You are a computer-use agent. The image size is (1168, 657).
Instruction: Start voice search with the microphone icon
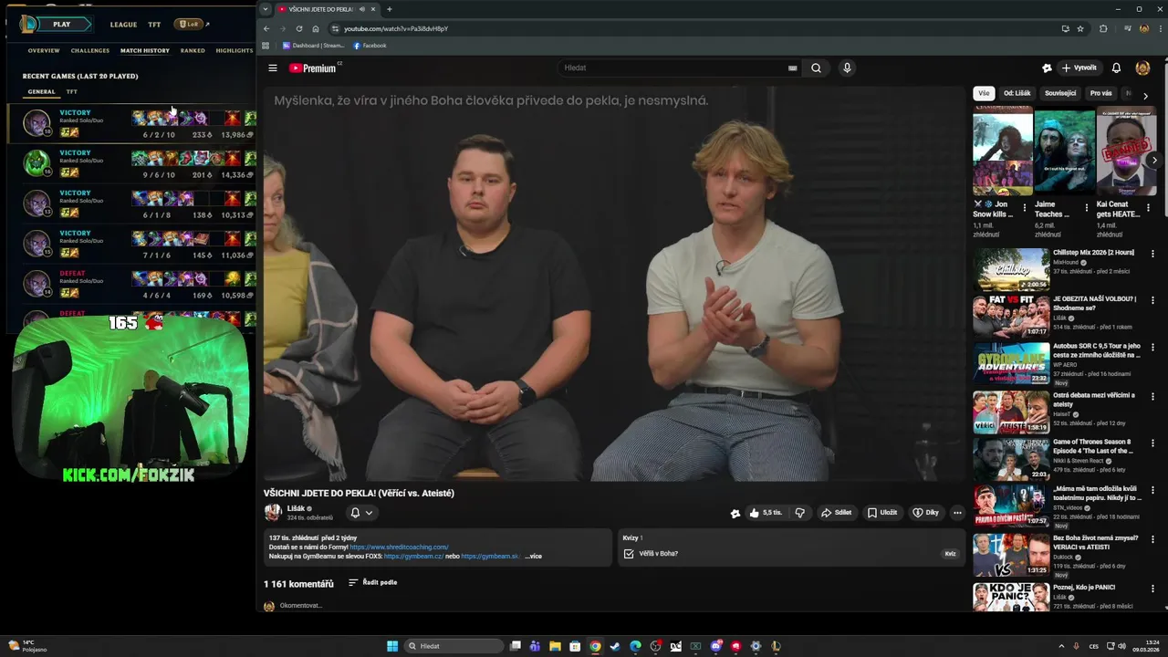[847, 68]
